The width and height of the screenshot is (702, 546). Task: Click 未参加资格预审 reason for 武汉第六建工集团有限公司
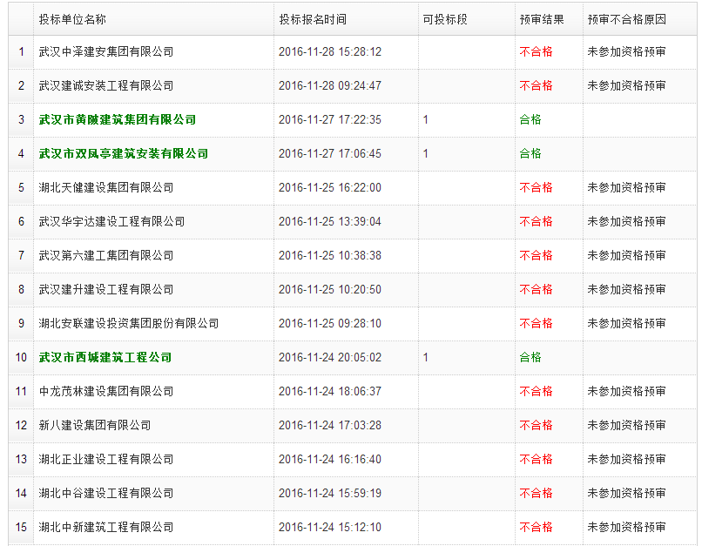tap(626, 255)
